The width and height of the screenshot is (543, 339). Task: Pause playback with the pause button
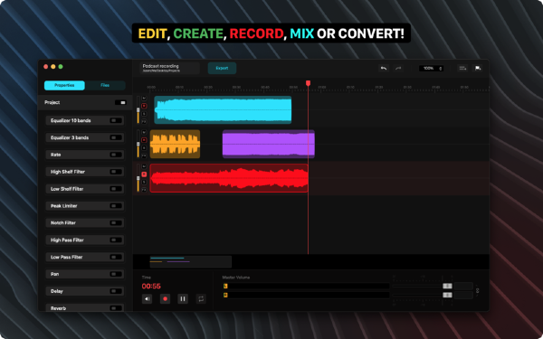coord(183,299)
